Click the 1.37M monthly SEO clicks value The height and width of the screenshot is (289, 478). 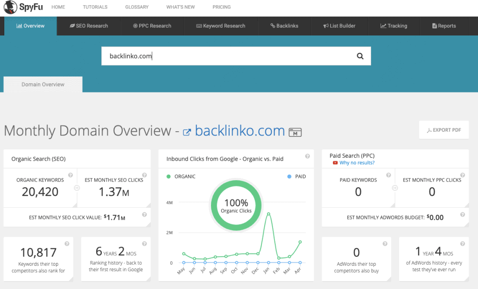(114, 192)
